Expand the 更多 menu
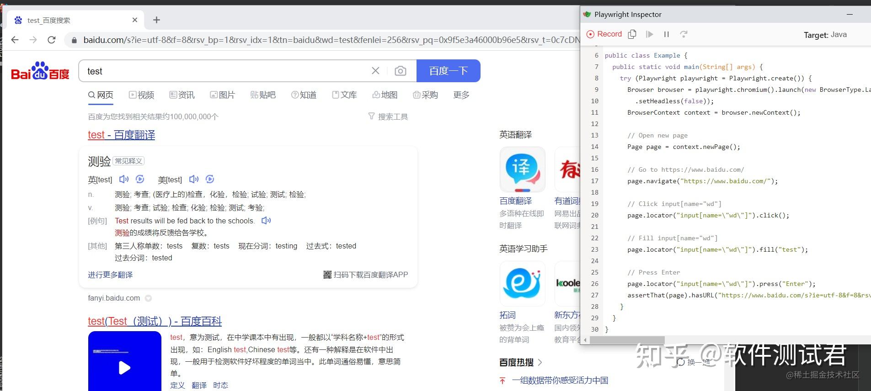The image size is (871, 391). 461,95
